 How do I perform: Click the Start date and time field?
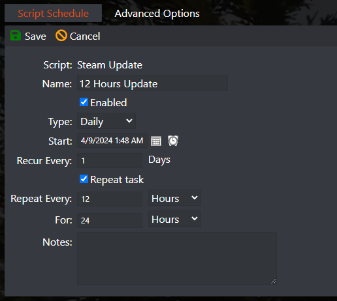112,141
